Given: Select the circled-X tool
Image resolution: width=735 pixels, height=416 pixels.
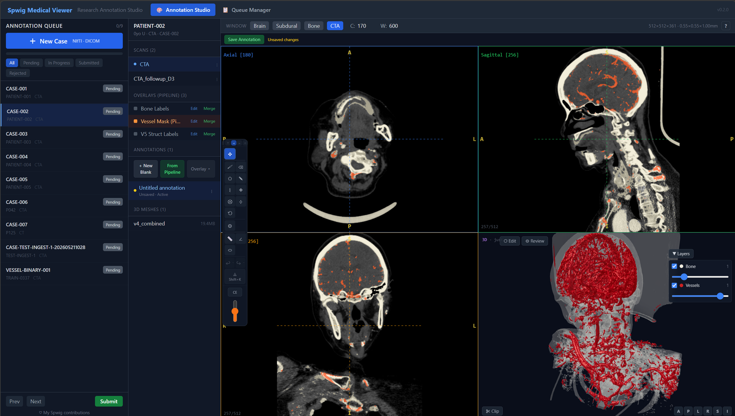Looking at the screenshot, I should (230, 202).
